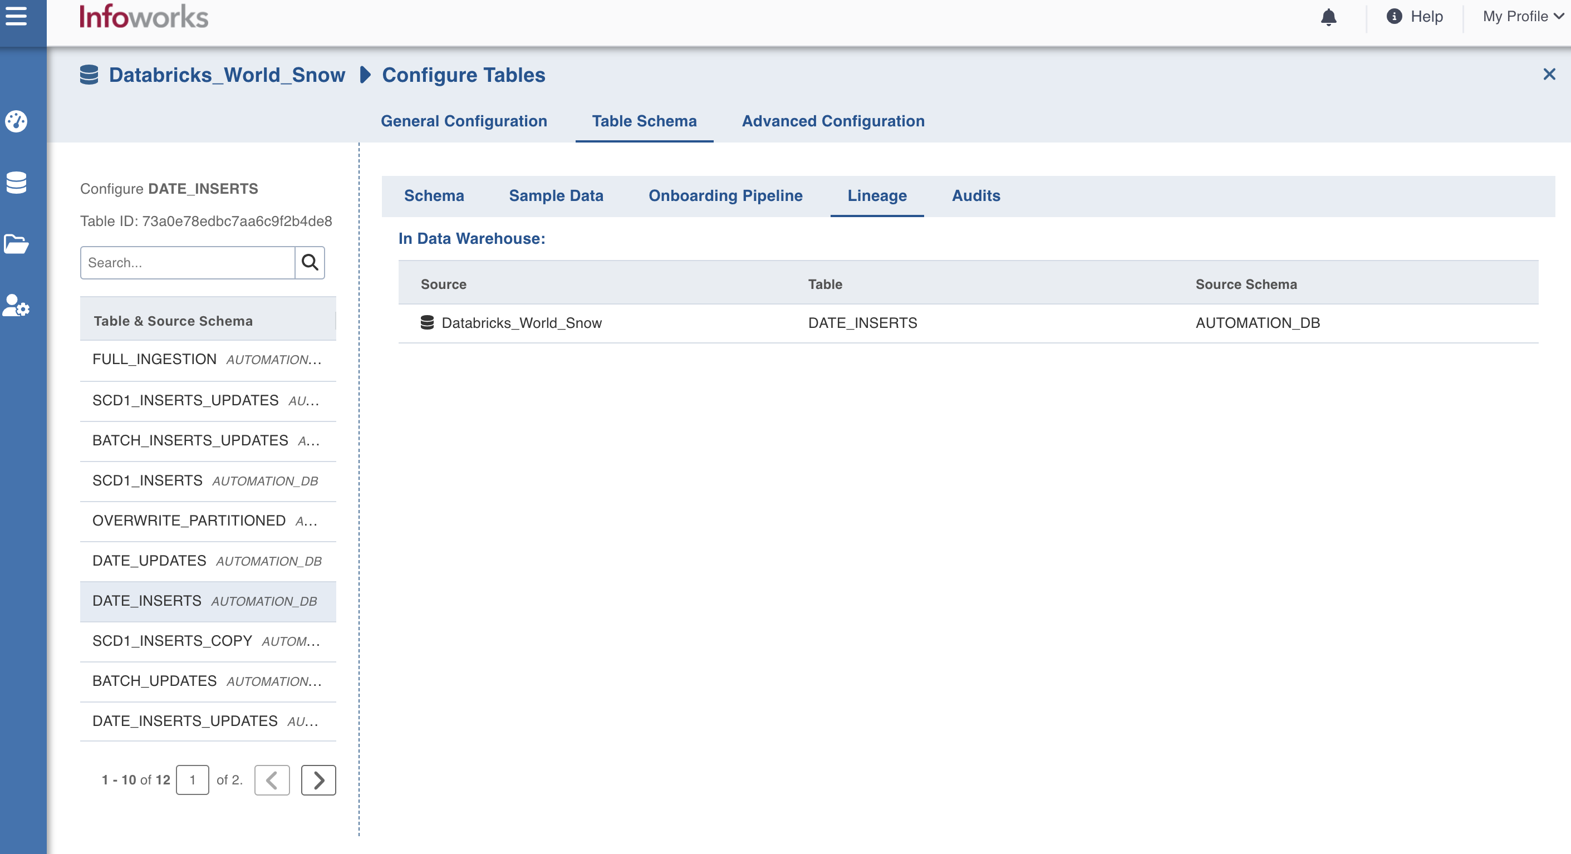Open the Onboarding Pipeline sub-tab

click(725, 196)
